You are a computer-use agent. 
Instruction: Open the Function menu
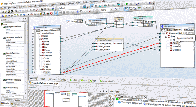(x=54, y=5)
